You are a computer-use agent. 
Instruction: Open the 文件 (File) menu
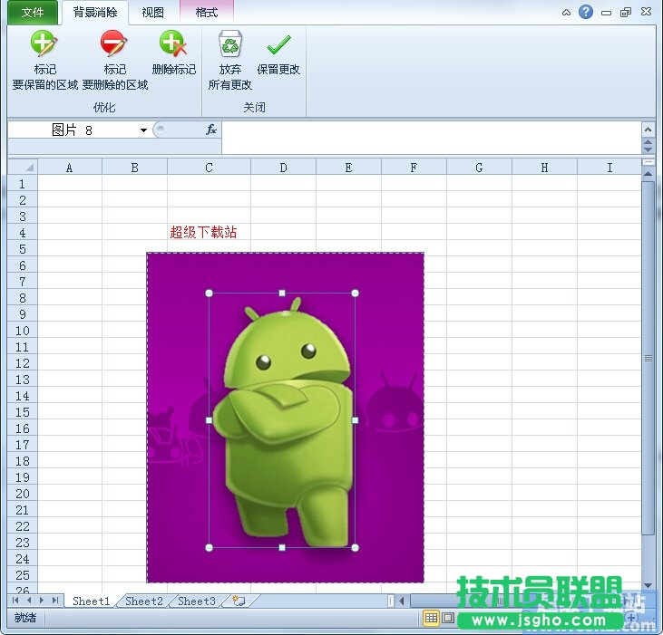(33, 13)
